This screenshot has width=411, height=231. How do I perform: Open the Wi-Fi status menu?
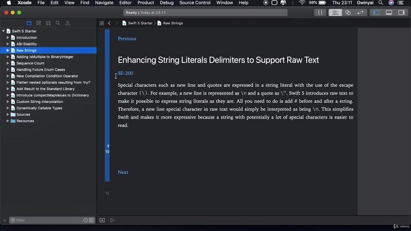coord(302,3)
